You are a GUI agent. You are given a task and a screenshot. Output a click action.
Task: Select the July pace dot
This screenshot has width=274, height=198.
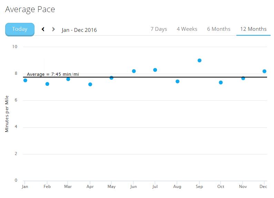tap(155, 70)
